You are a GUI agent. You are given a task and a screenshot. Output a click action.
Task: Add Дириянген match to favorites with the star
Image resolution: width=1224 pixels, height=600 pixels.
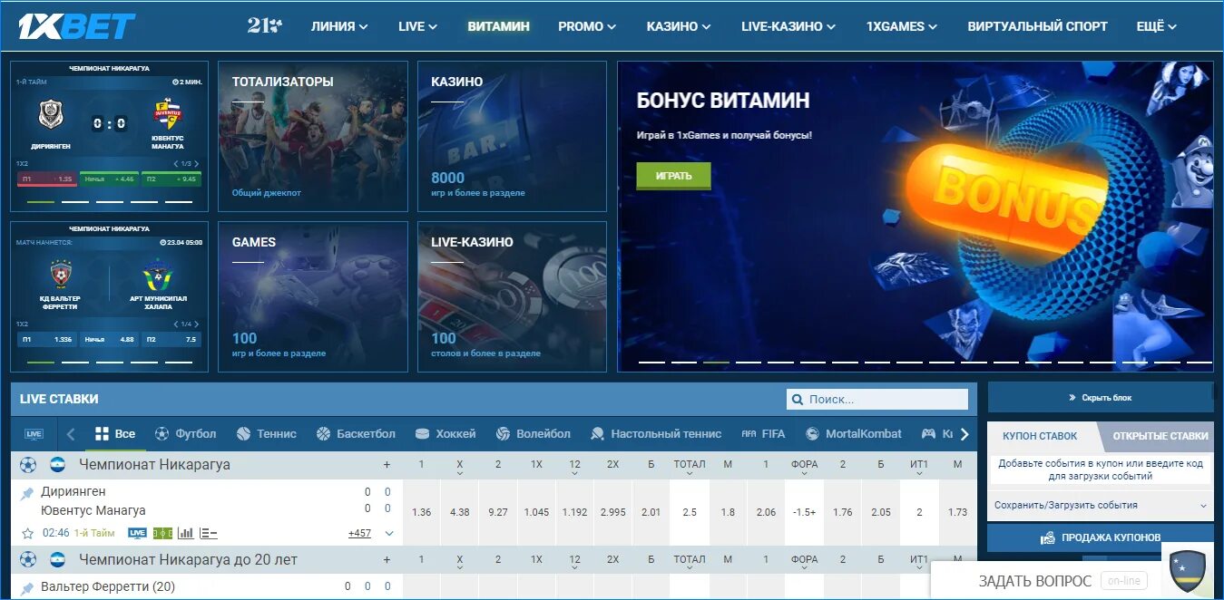click(27, 533)
